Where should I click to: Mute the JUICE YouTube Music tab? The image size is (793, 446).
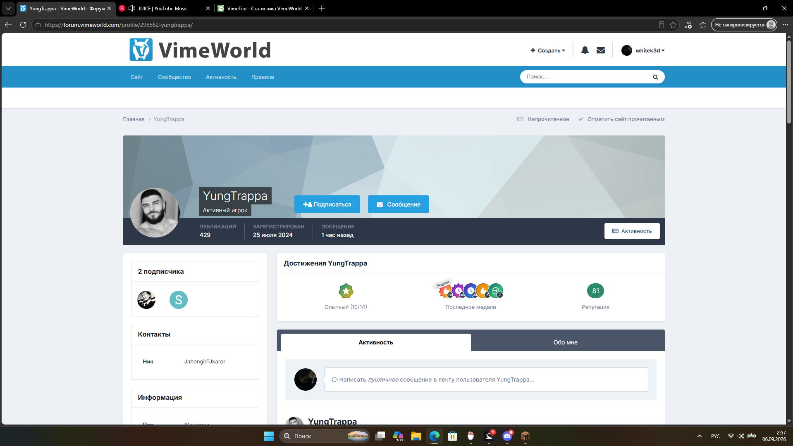pyautogui.click(x=132, y=8)
